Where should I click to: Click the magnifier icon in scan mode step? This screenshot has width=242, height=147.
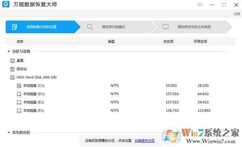coord(90,27)
